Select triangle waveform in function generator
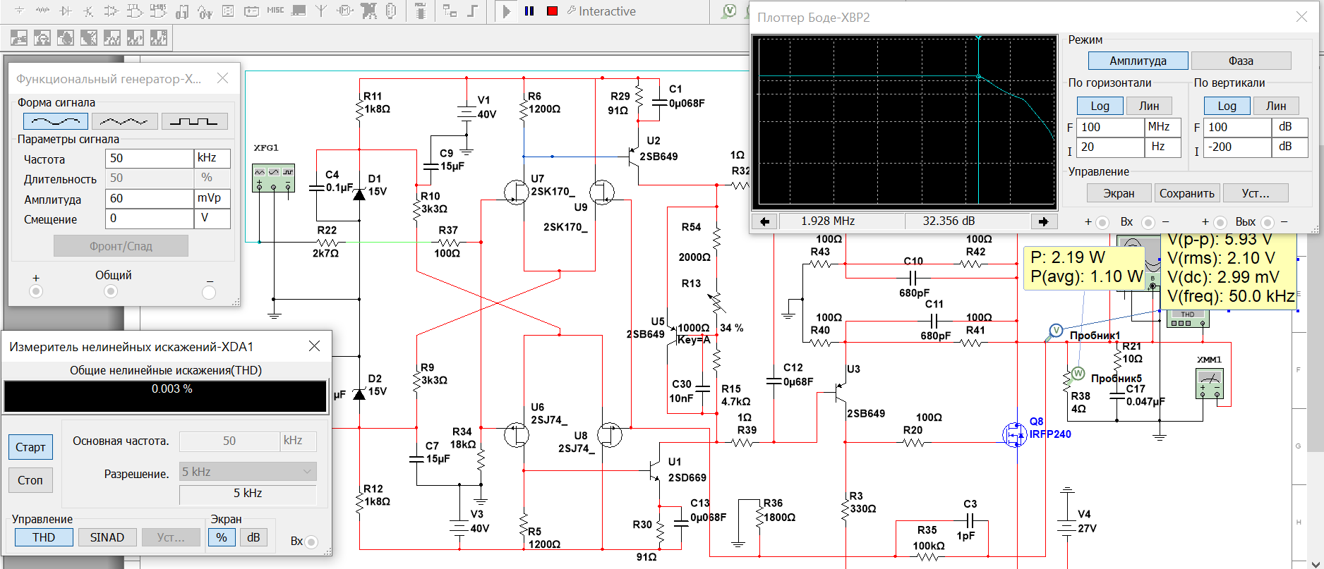The image size is (1324, 569). [125, 121]
